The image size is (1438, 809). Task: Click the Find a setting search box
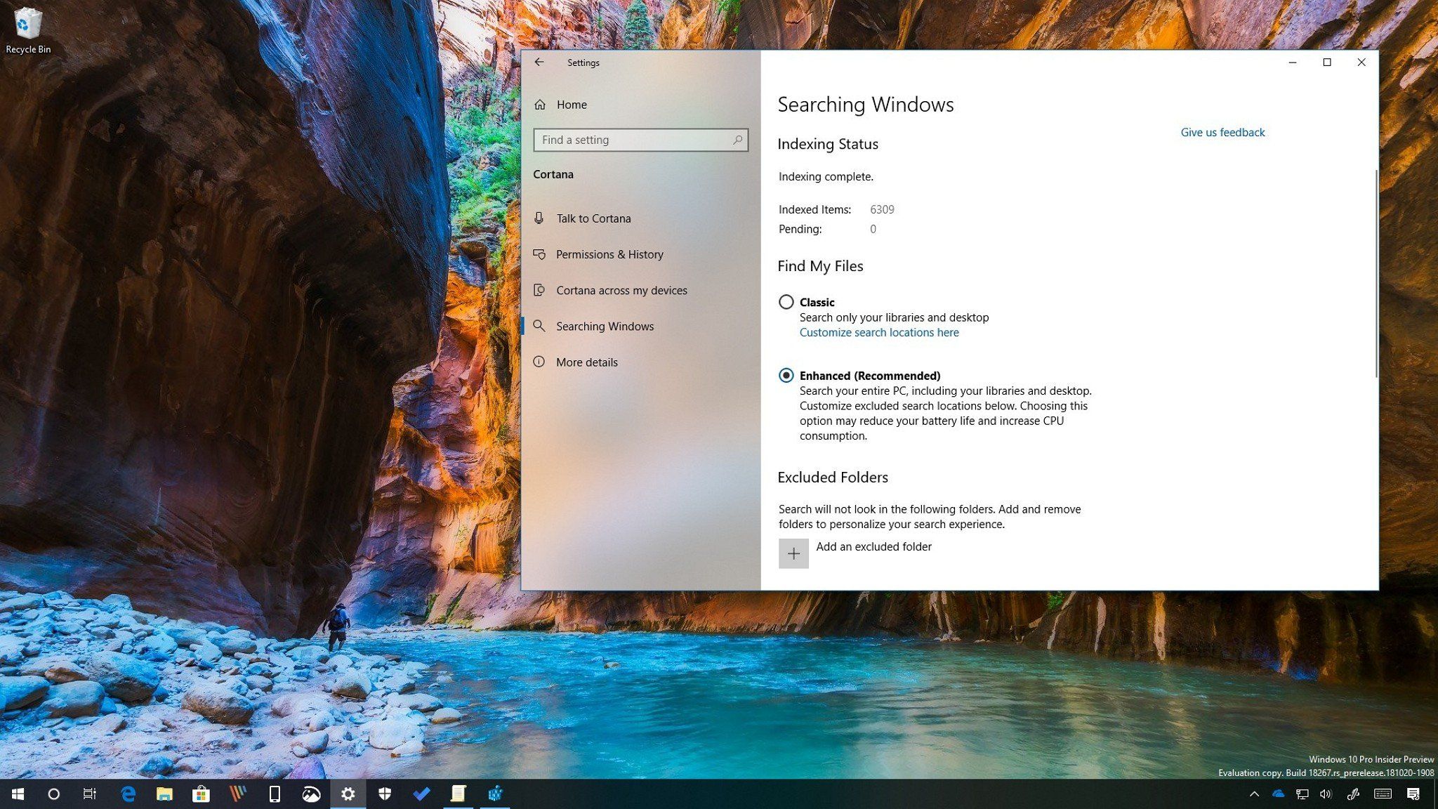pyautogui.click(x=640, y=140)
